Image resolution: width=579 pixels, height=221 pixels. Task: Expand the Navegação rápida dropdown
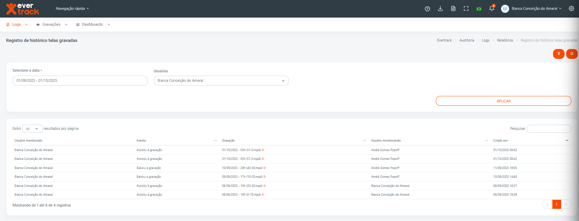(x=72, y=9)
